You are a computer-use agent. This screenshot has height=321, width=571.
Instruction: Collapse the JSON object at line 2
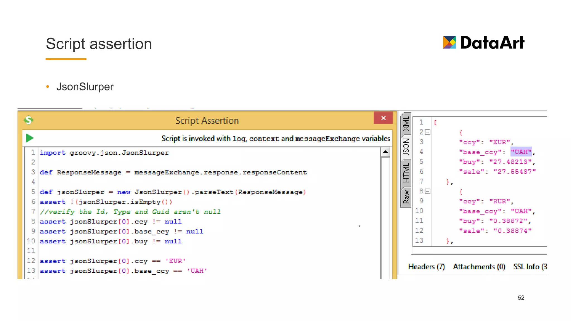click(x=428, y=132)
